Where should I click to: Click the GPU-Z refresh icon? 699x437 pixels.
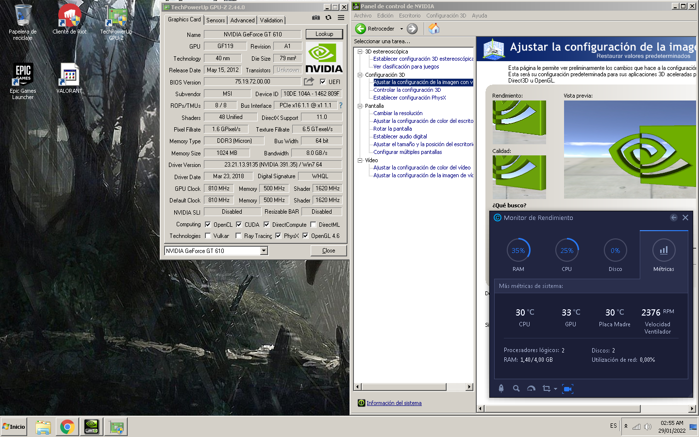(328, 17)
